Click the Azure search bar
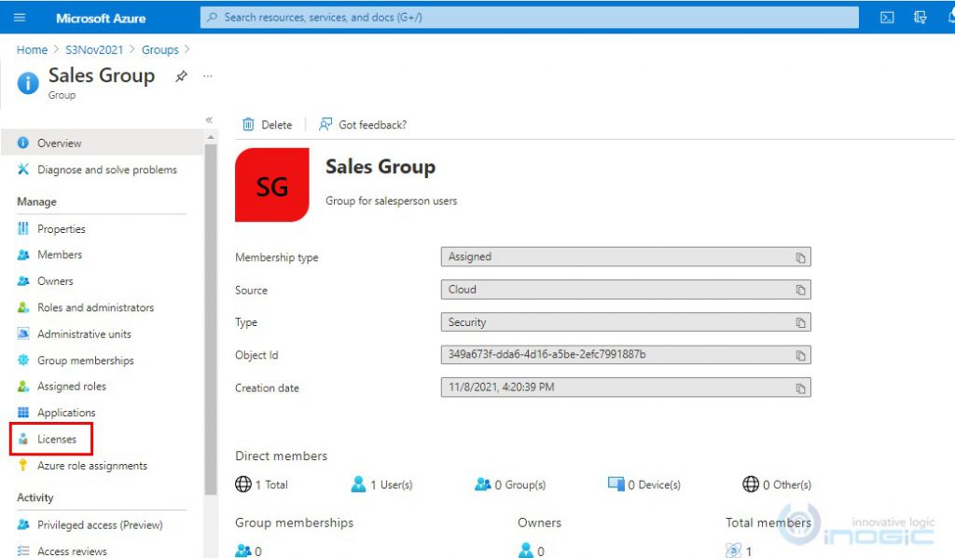Viewport: 955px width, 558px height. [x=530, y=17]
